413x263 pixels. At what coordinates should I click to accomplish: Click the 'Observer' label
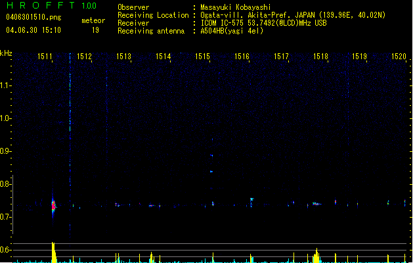(x=133, y=7)
